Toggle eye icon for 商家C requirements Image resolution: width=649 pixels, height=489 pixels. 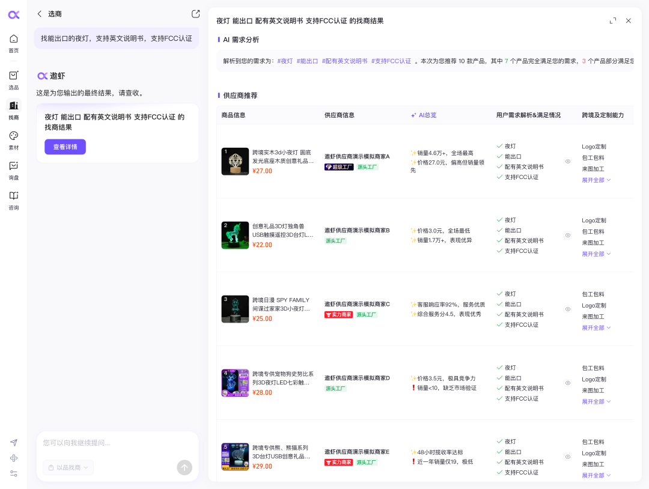pos(568,309)
